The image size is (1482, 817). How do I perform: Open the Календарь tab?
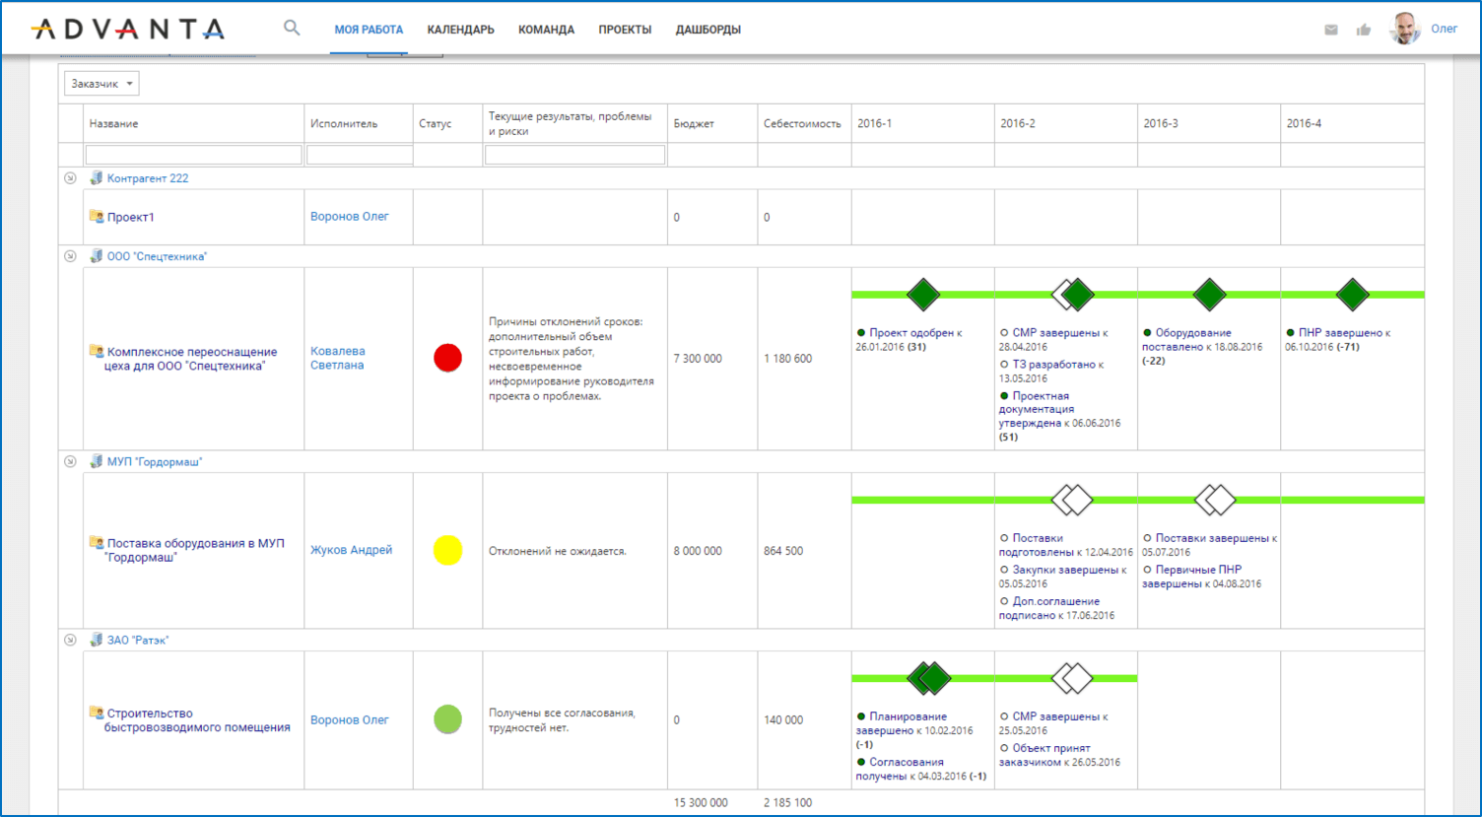(460, 30)
